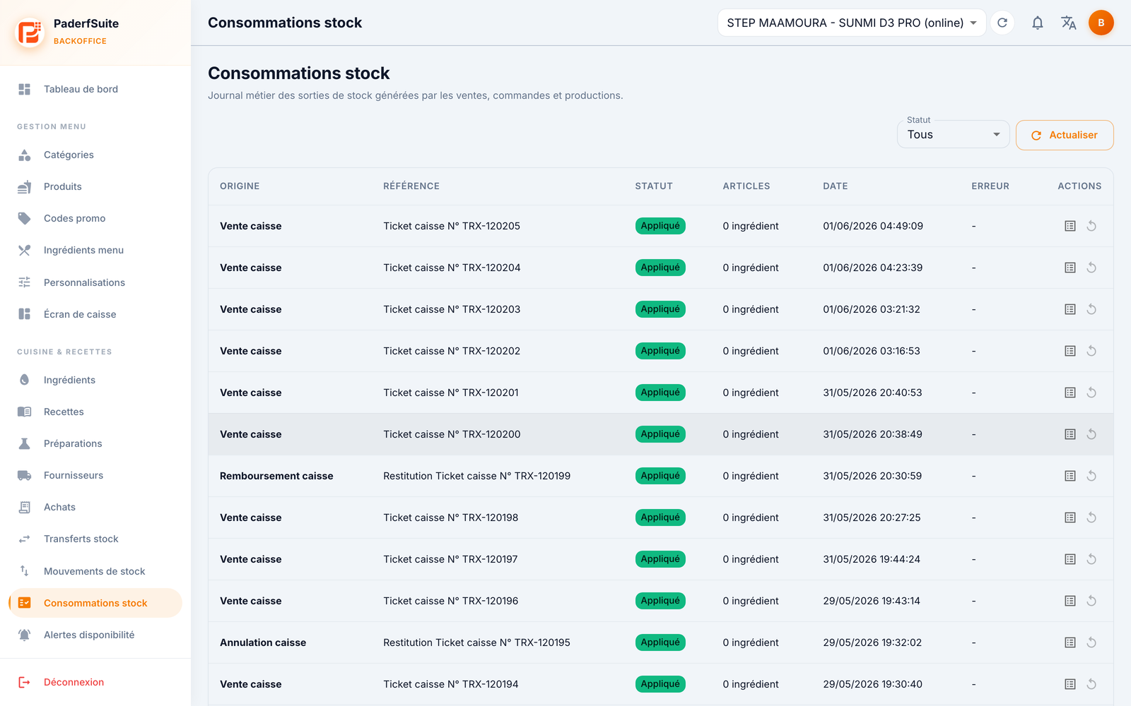Click 'Remboursement caisse' origin cell
This screenshot has height=706, width=1131.
276,476
